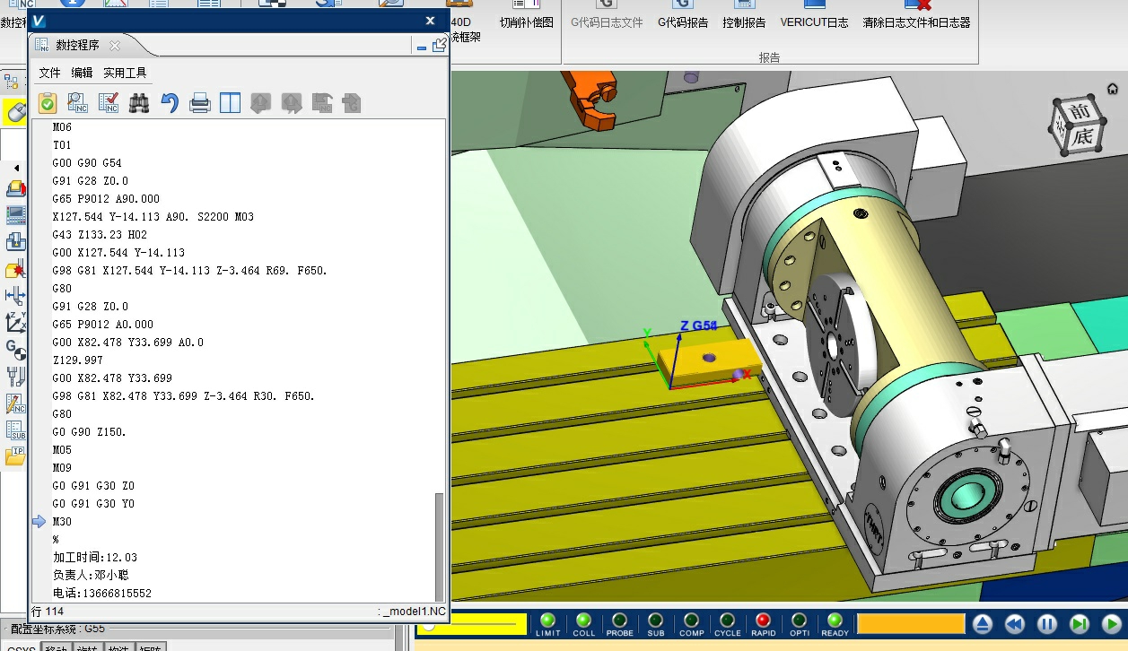1128x651 pixels.
Task: Click the G代码报告 ribbon button
Action: click(683, 16)
